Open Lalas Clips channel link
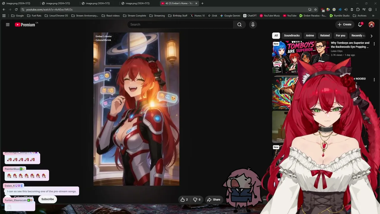The width and height of the screenshot is (380, 214). click(x=337, y=51)
